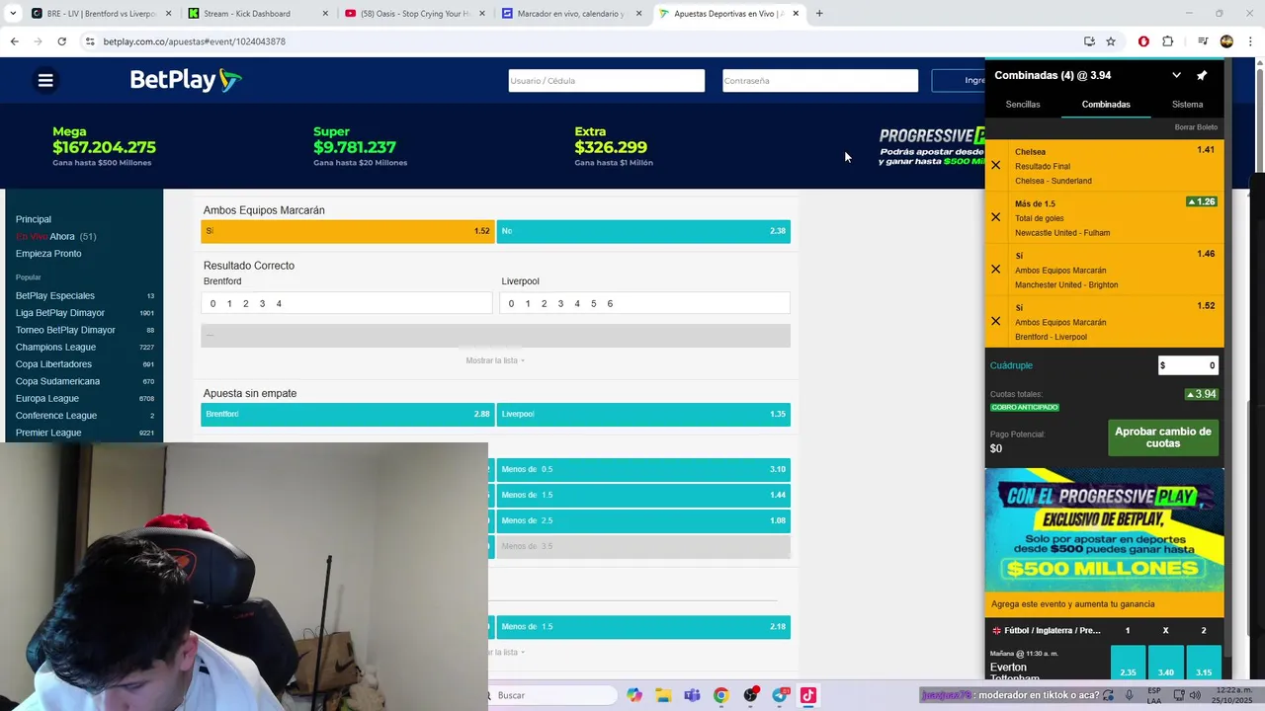Remove the Manchester United - Brighton selection
Screen dimensions: 1265x711
[x=995, y=270]
